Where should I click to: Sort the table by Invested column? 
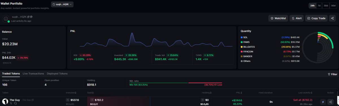71,93
